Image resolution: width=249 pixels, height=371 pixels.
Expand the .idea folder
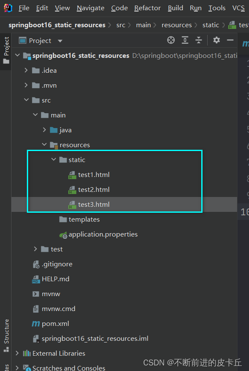pos(26,70)
